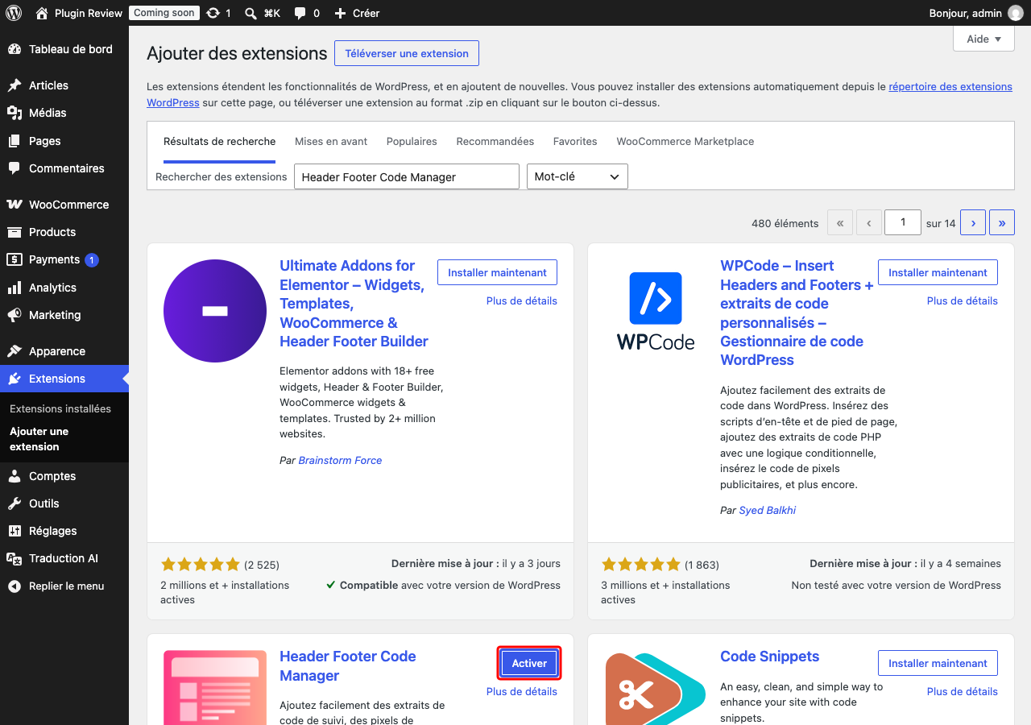Click the Réglages sliders icon
The height and width of the screenshot is (725, 1031).
pyautogui.click(x=14, y=531)
